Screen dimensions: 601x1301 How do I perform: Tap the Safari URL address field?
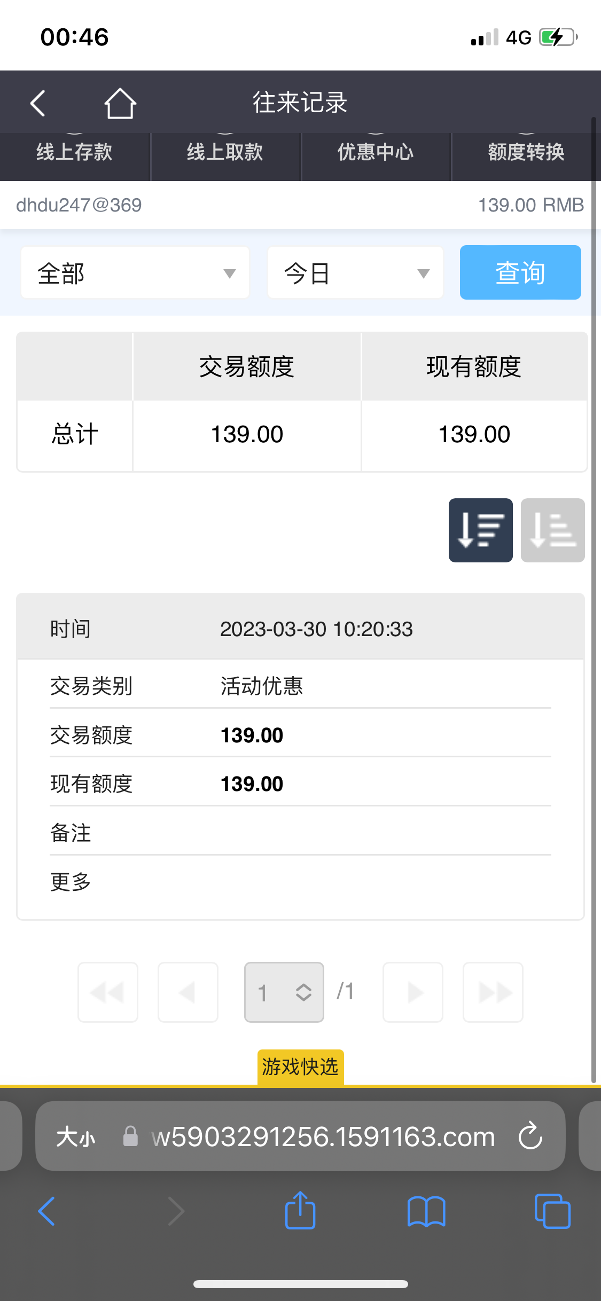click(323, 1136)
